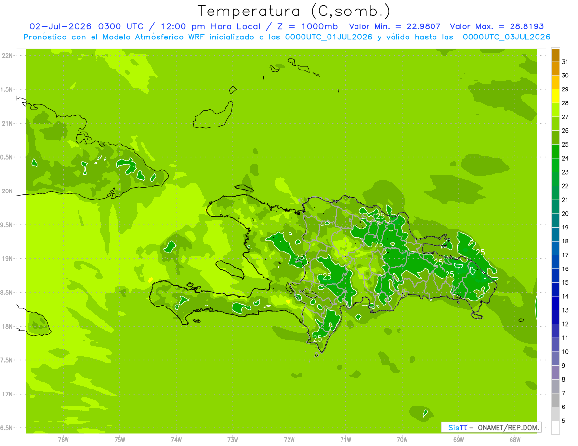Click the '74W' longitude axis label
The width and height of the screenshot is (578, 446).
point(176,439)
